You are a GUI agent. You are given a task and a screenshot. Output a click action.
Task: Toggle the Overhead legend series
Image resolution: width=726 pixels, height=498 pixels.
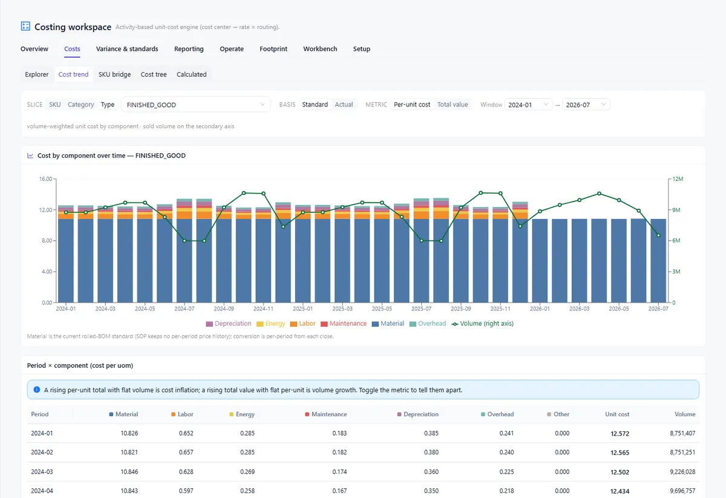(428, 324)
